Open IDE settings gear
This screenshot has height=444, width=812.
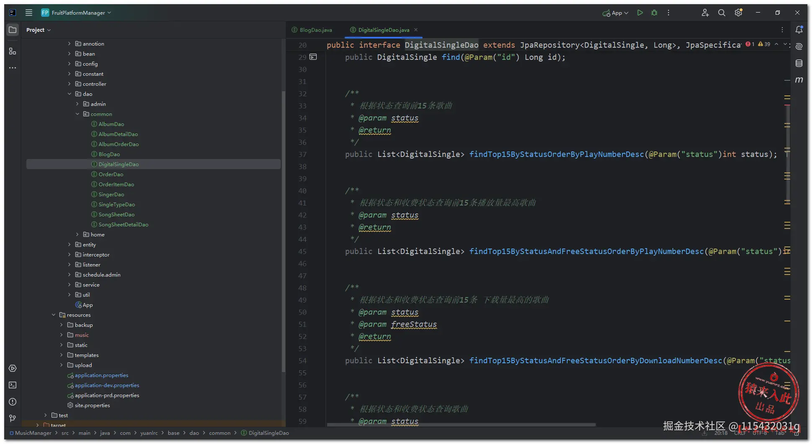[x=738, y=13]
